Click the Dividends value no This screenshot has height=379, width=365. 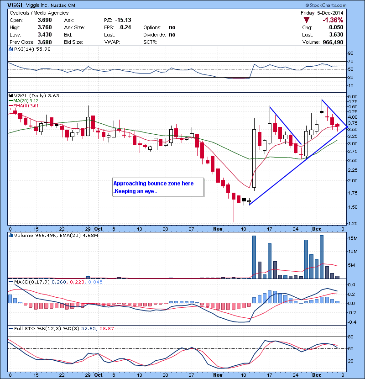pos(172,35)
